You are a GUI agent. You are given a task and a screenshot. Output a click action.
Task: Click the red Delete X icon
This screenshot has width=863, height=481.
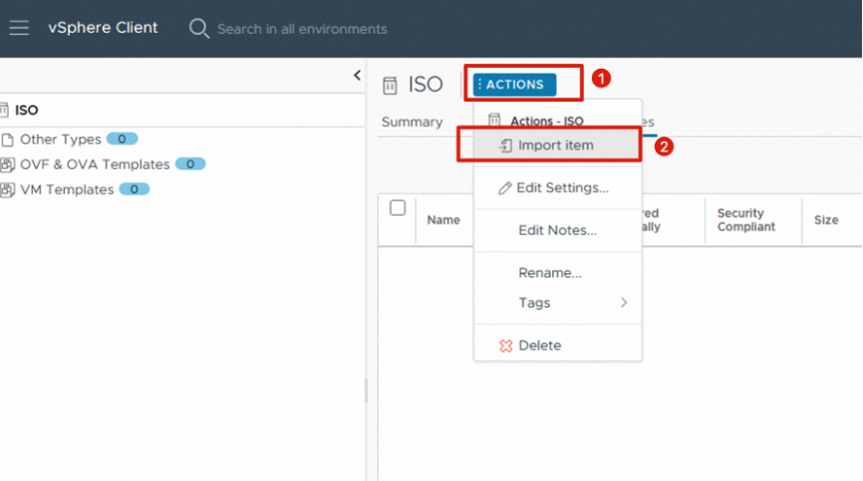[505, 346]
